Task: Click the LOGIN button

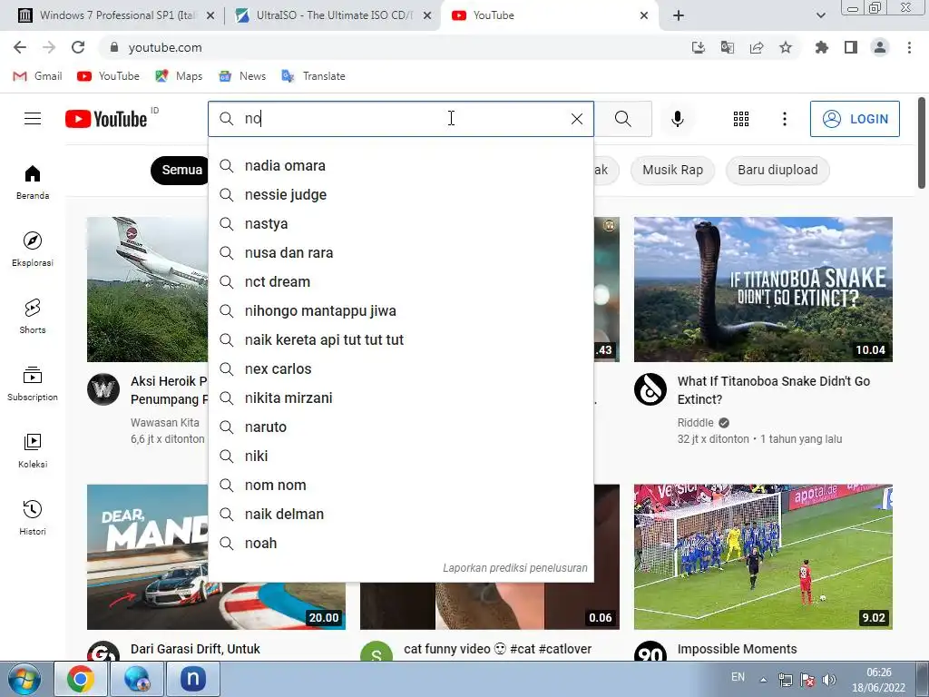Action: pos(855,119)
